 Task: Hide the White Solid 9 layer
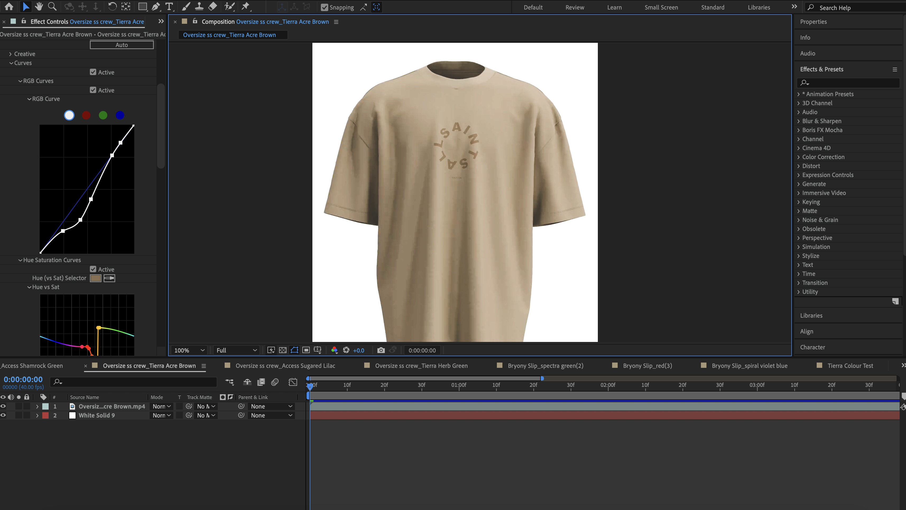[x=3, y=415]
